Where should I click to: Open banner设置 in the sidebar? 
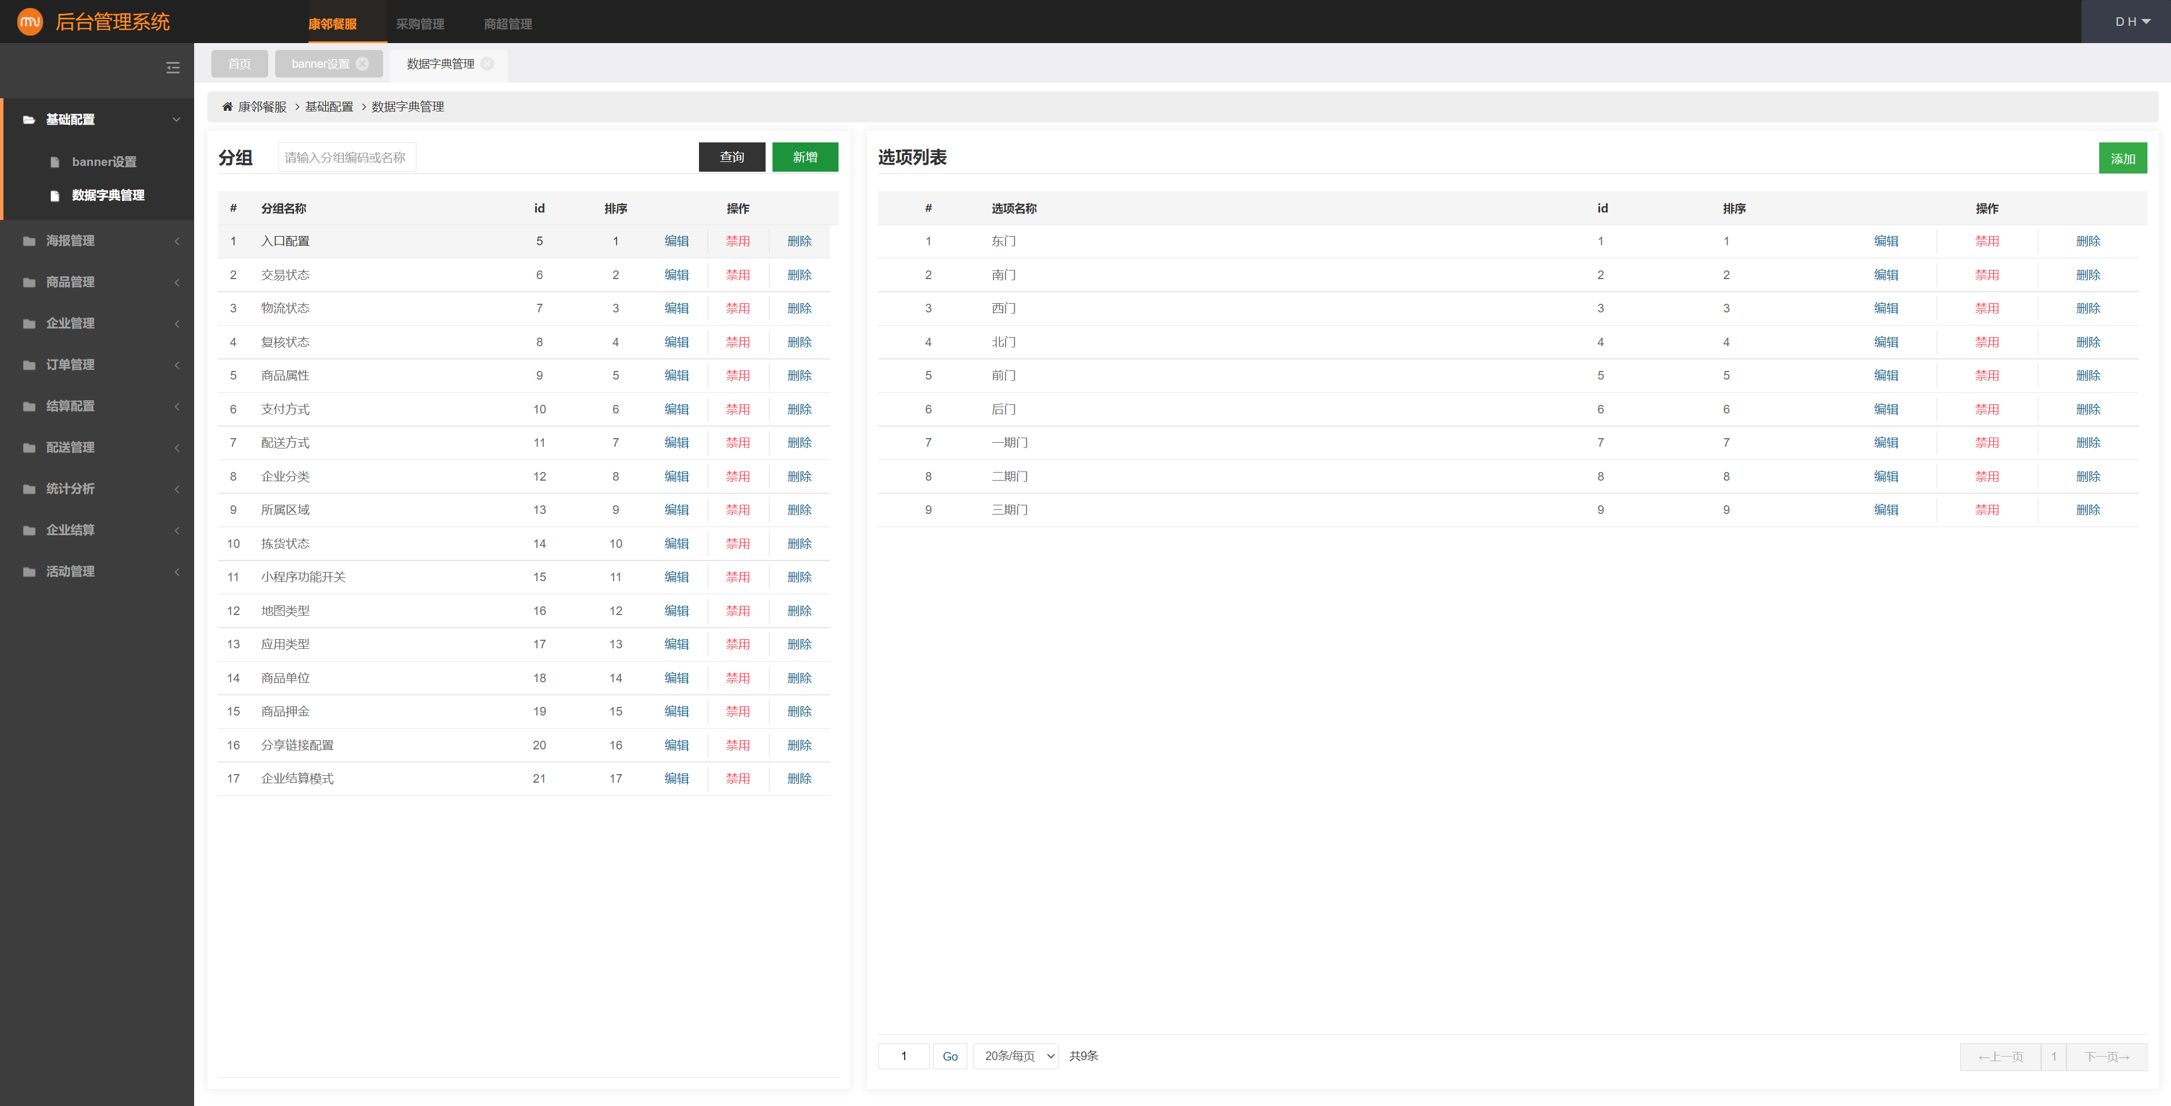tap(103, 162)
